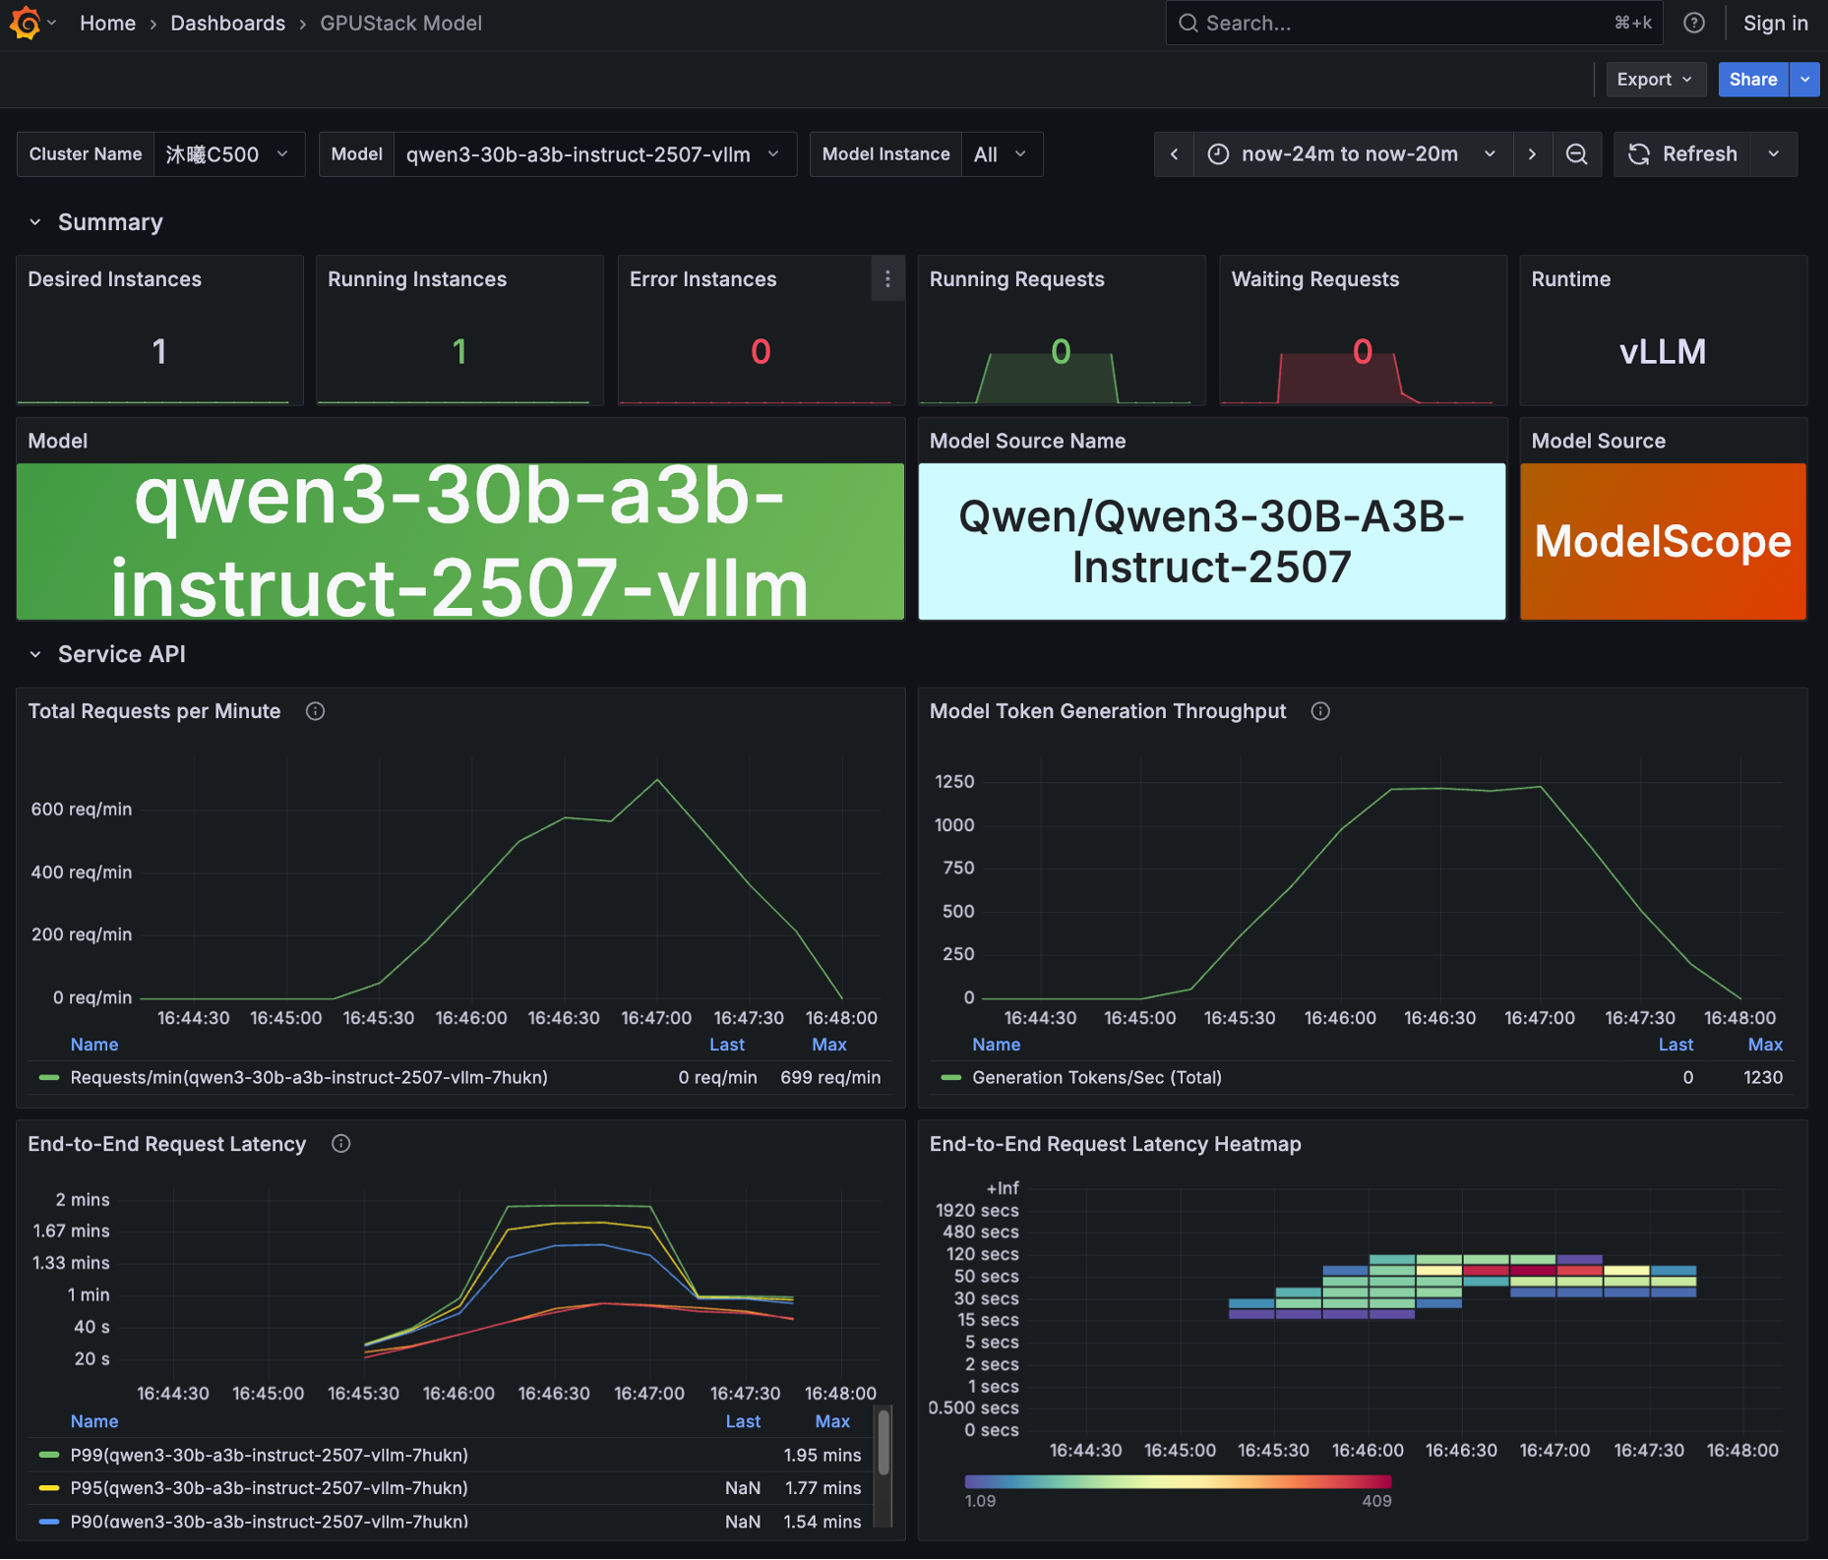Open the Model Instance All dropdown

point(1001,154)
